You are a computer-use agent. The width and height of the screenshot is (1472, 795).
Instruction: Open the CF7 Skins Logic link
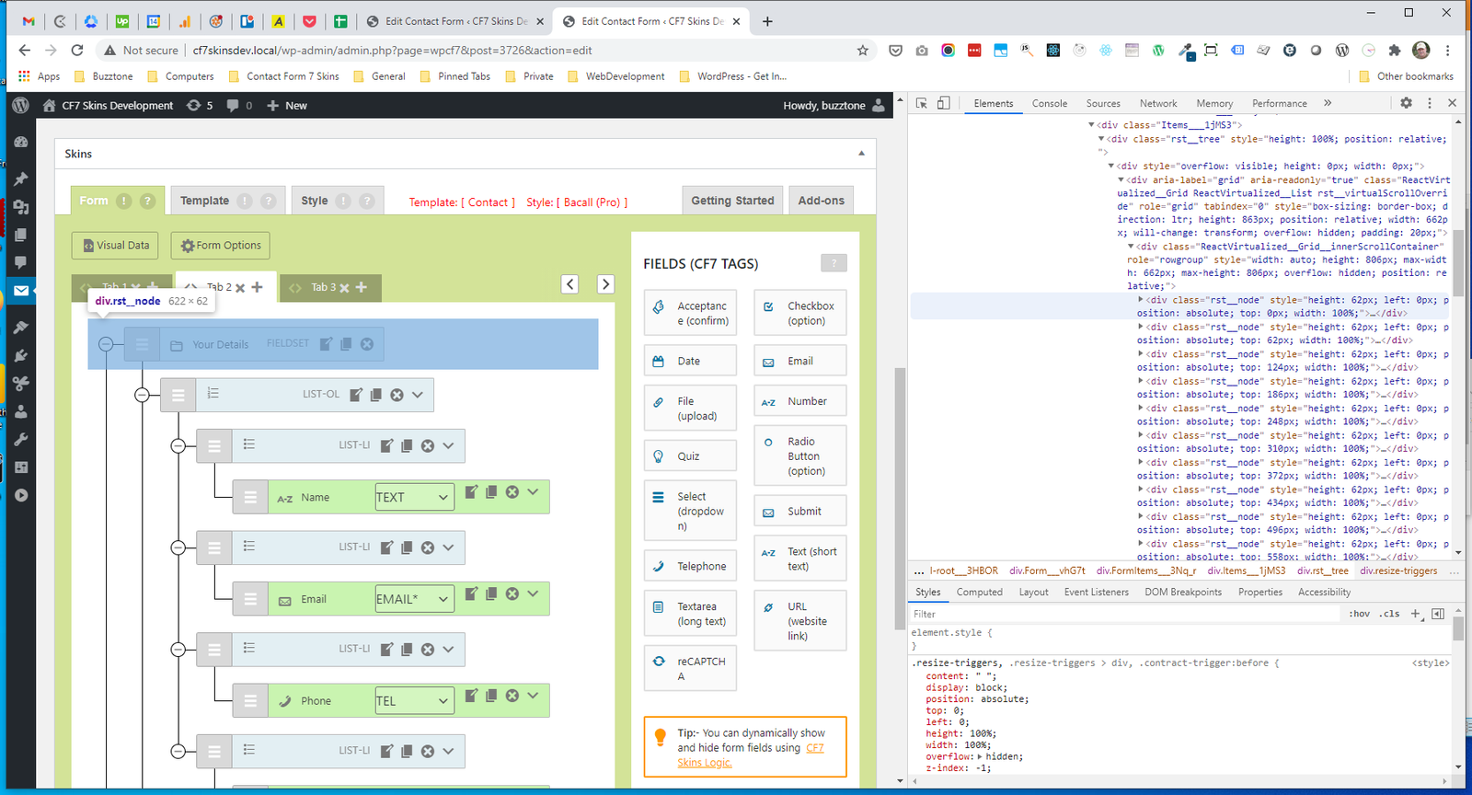(705, 763)
